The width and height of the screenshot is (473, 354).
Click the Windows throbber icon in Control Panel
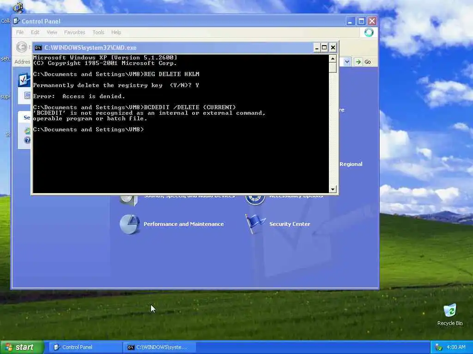click(369, 32)
